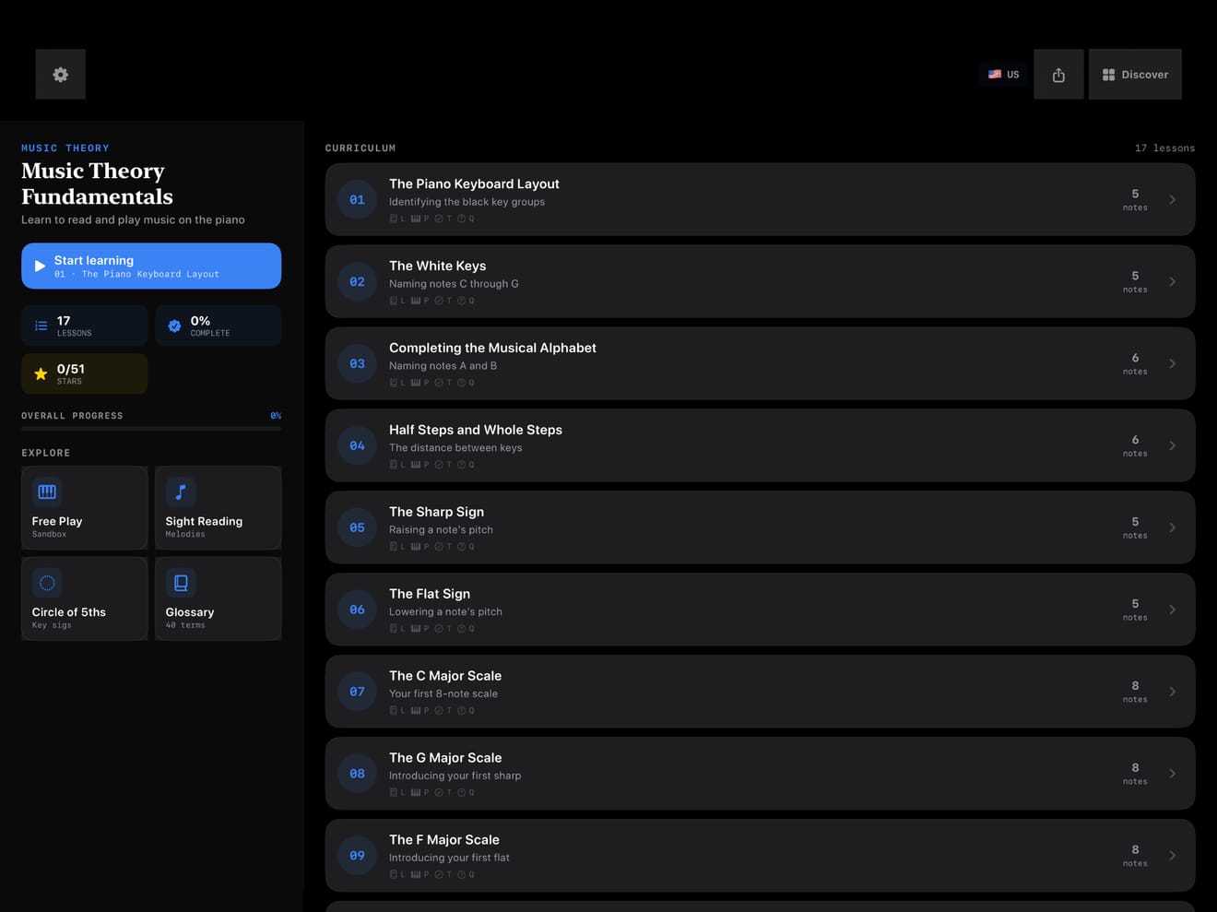Expand The Sharp Sign lesson chevron
1217x912 pixels.
[x=1172, y=527]
